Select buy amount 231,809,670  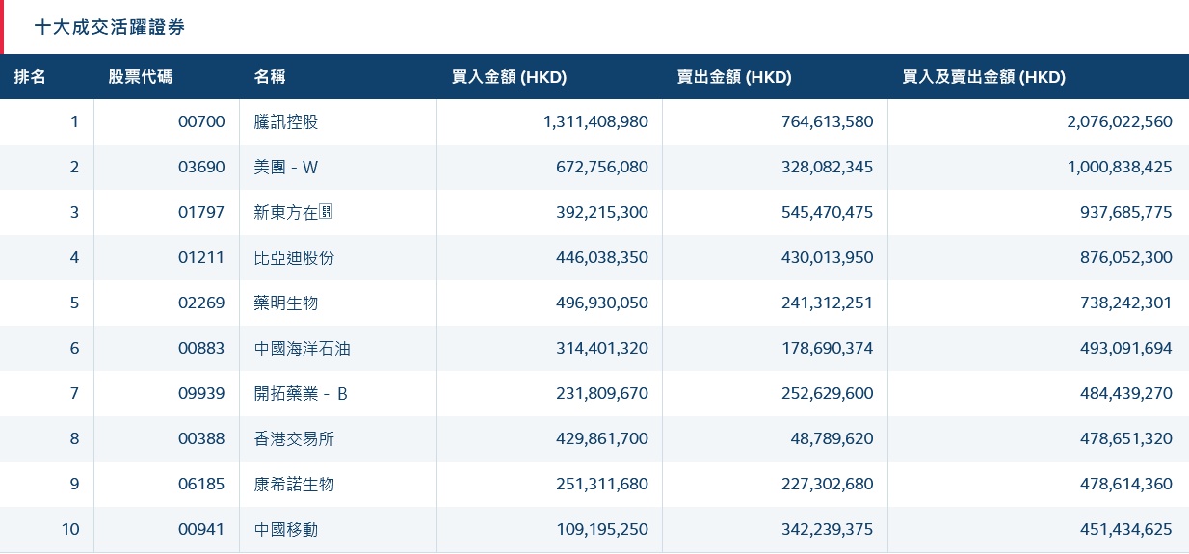(602, 393)
